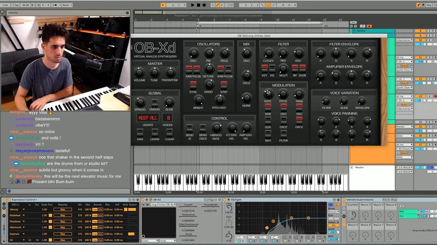The image size is (437, 245).
Task: Select EQ band point 1 on curve
Action: click(x=267, y=228)
